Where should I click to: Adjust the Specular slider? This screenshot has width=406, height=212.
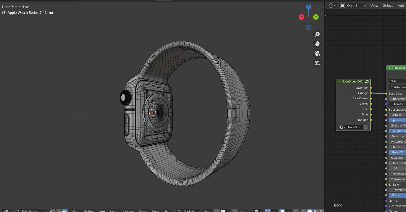click(397, 120)
